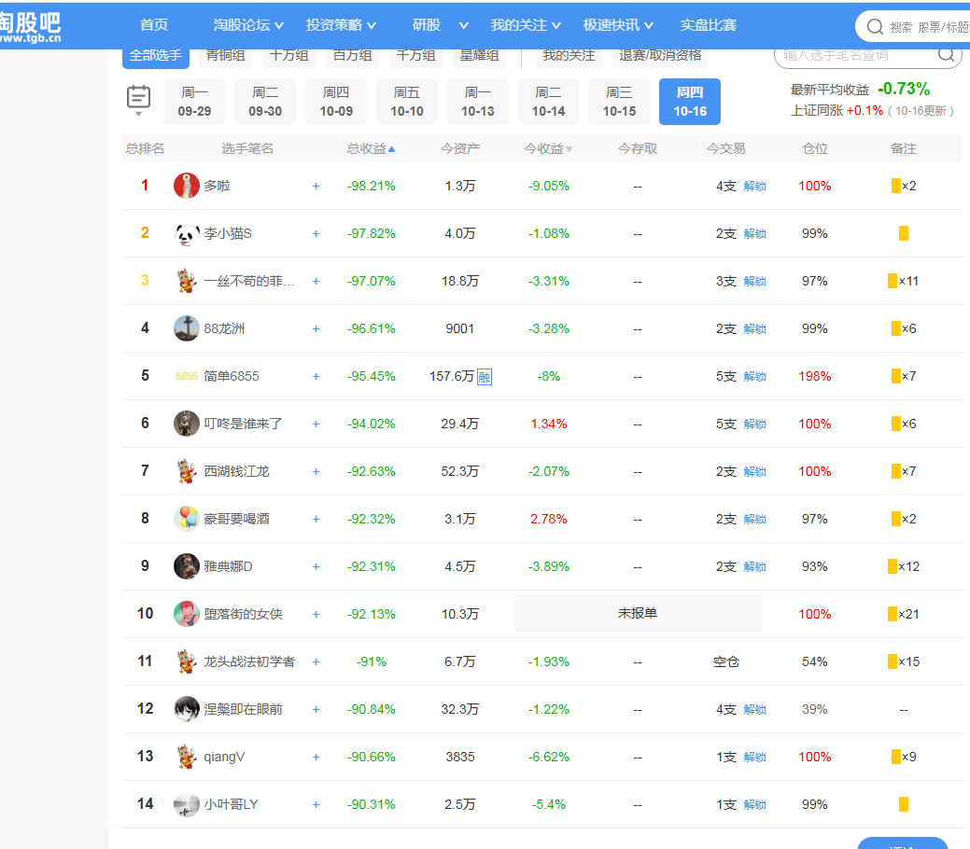The image size is (970, 849).
Task: Select the 我的关注 filter tab
Action: coord(569,56)
